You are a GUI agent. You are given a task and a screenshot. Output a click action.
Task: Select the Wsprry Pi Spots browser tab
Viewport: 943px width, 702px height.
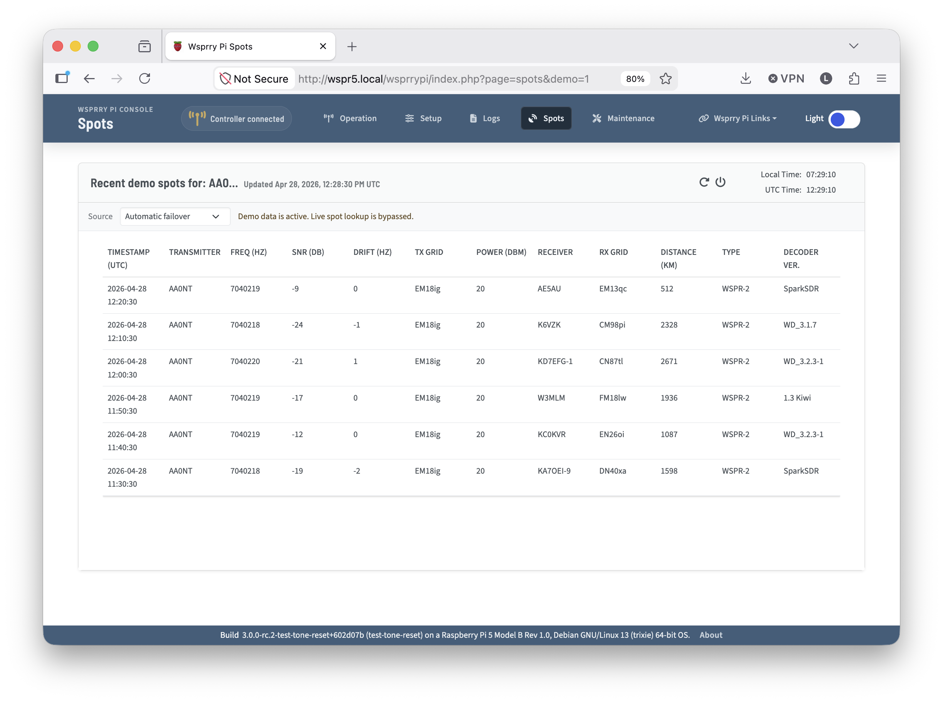tap(250, 46)
